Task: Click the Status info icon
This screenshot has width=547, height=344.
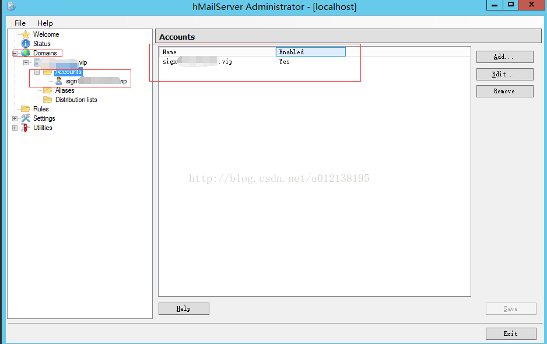Action: [x=26, y=44]
